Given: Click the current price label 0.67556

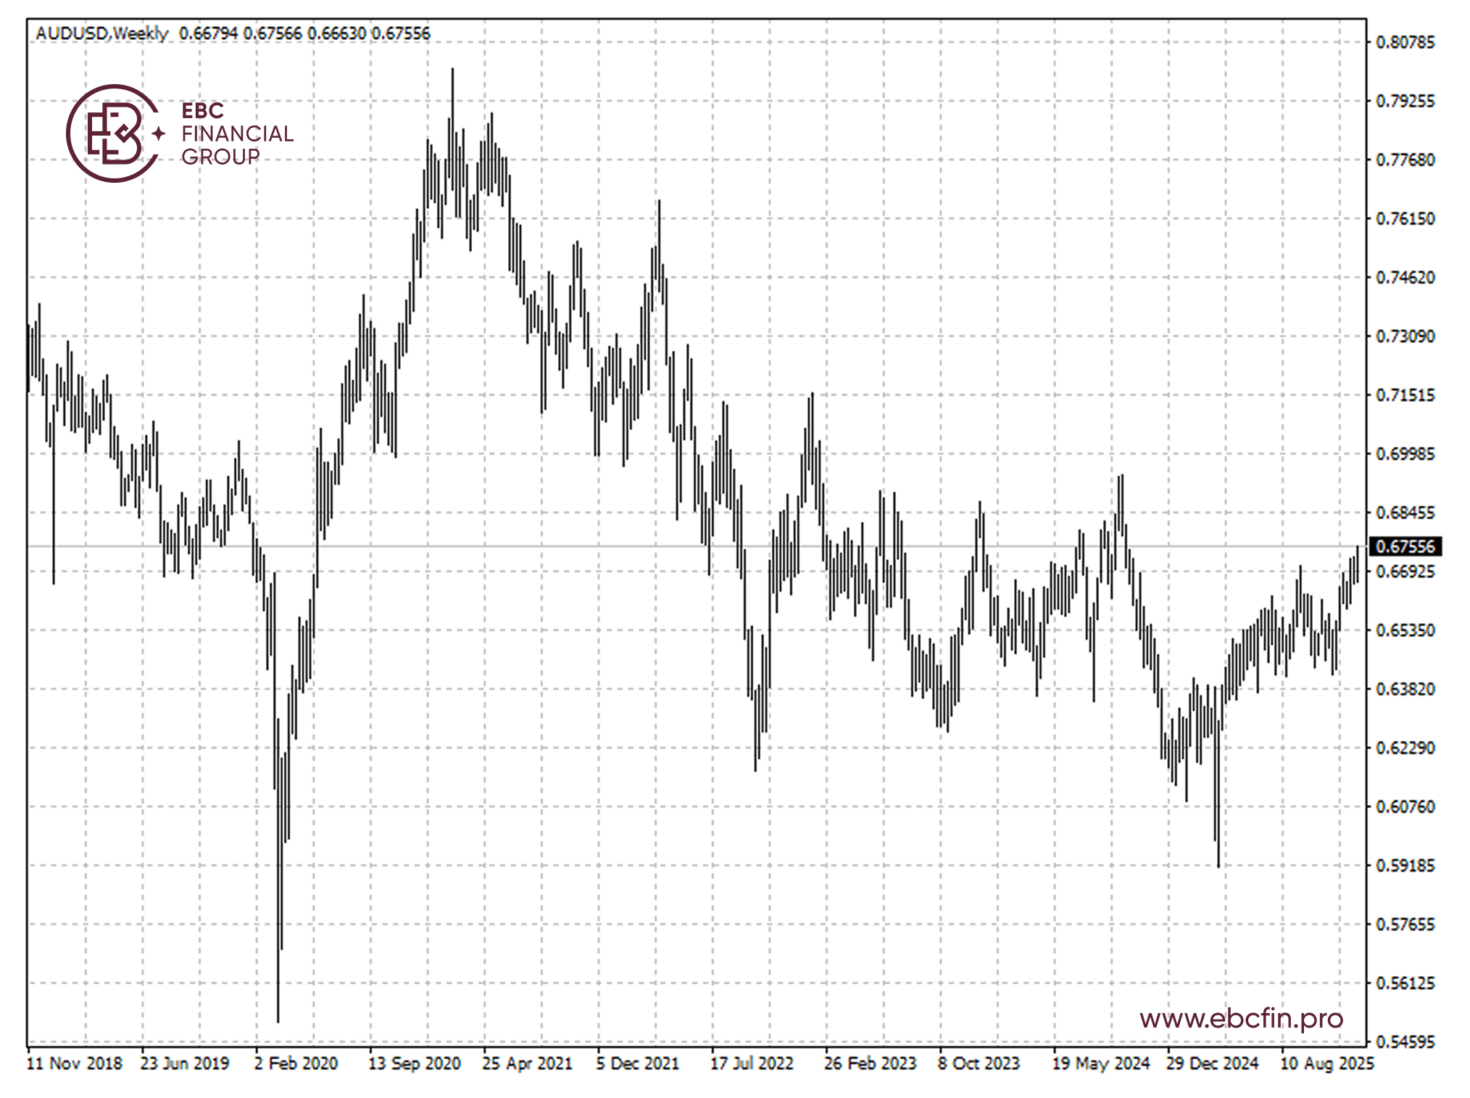Looking at the screenshot, I should click(x=1405, y=546).
